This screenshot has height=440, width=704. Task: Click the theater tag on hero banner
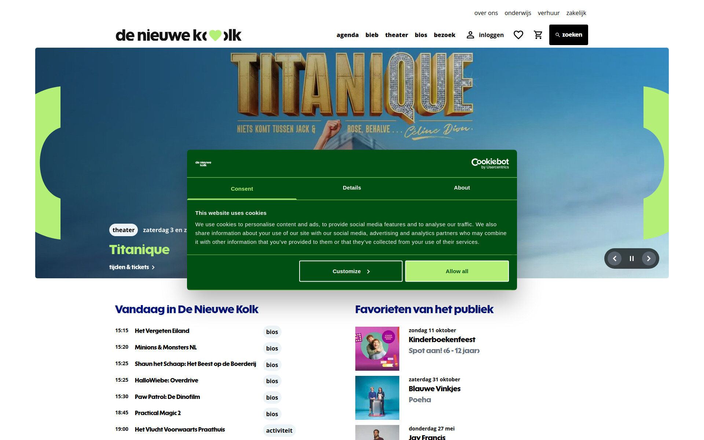click(x=123, y=230)
